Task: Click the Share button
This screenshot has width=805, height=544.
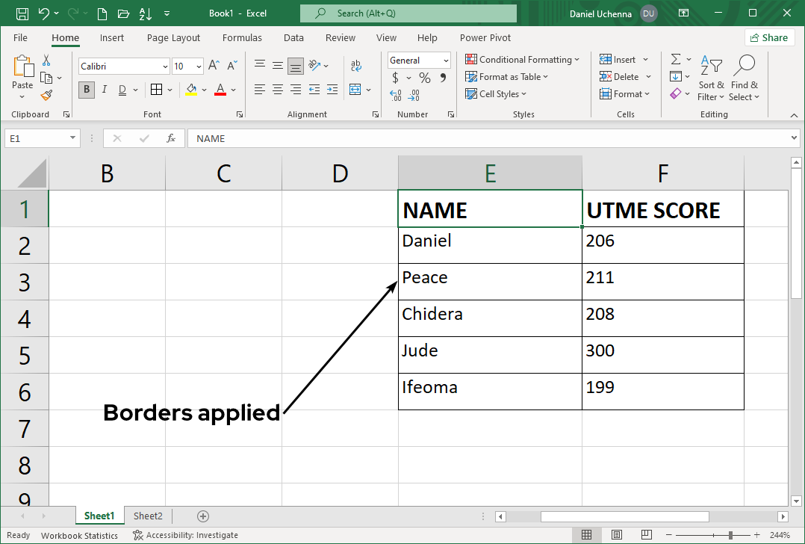Action: pos(768,37)
